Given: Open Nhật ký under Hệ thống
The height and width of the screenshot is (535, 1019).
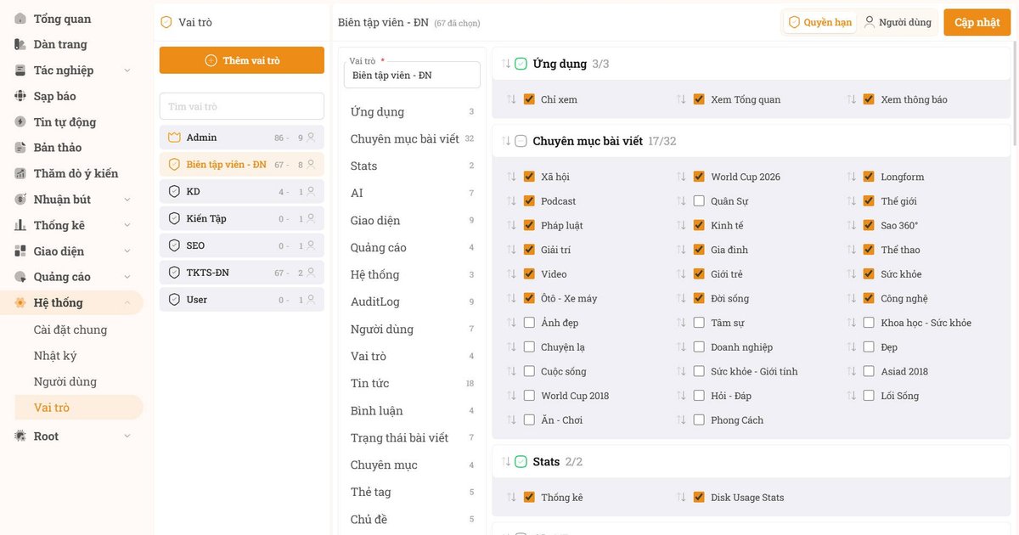Looking at the screenshot, I should click(x=55, y=356).
